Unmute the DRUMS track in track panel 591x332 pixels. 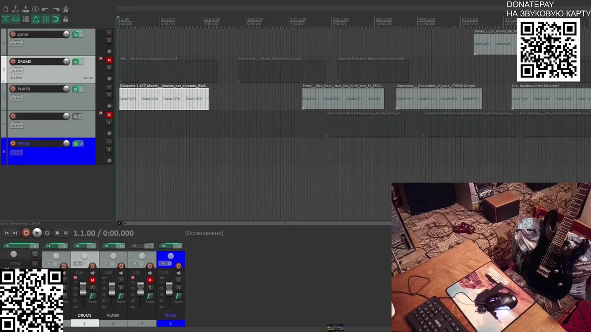coord(109,60)
